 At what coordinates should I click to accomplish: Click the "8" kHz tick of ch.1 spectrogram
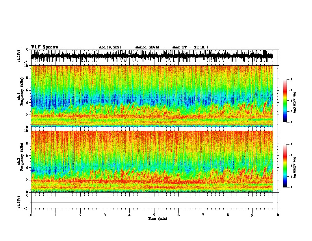click(28, 78)
